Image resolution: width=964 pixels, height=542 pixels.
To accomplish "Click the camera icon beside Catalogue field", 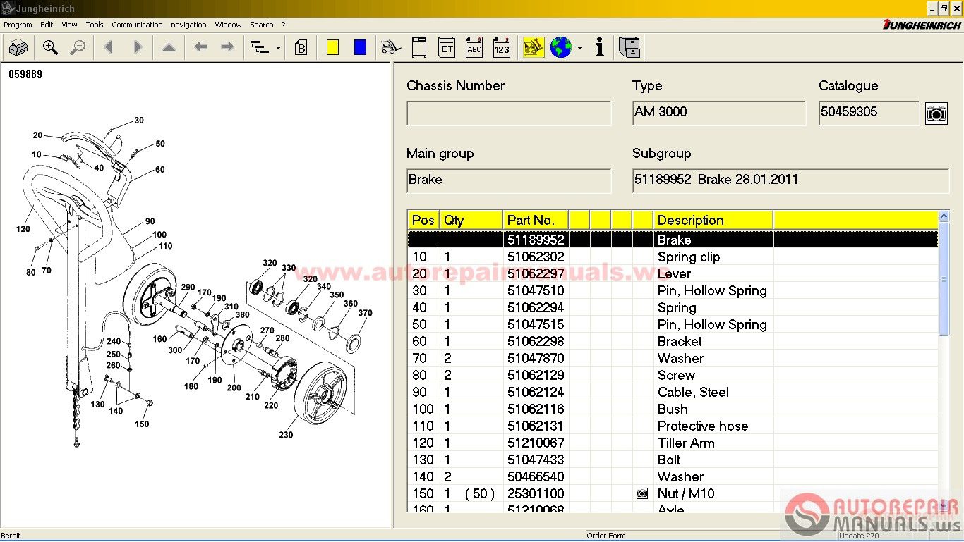I will click(x=936, y=113).
